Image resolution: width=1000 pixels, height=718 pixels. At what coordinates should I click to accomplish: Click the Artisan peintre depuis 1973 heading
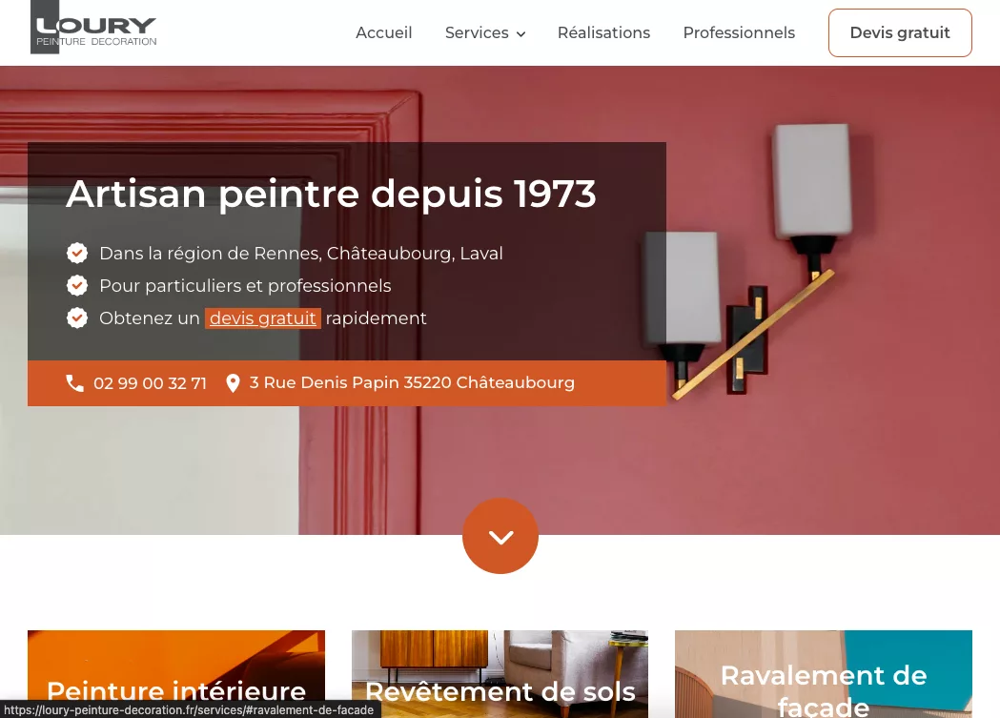tap(331, 194)
